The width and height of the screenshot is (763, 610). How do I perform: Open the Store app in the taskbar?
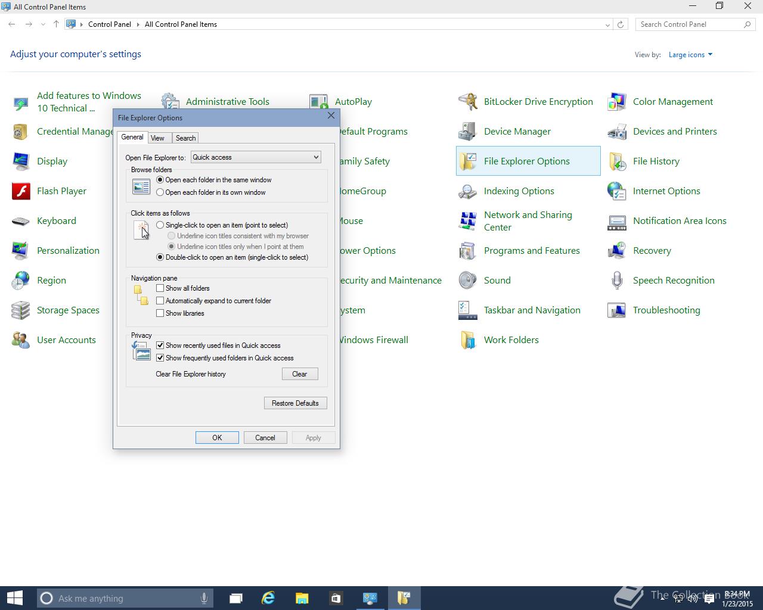(x=335, y=598)
